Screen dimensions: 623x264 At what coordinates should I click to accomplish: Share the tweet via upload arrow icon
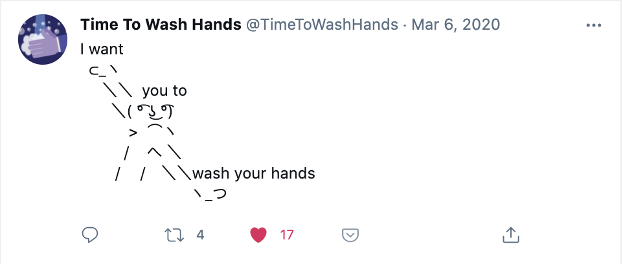click(x=511, y=235)
